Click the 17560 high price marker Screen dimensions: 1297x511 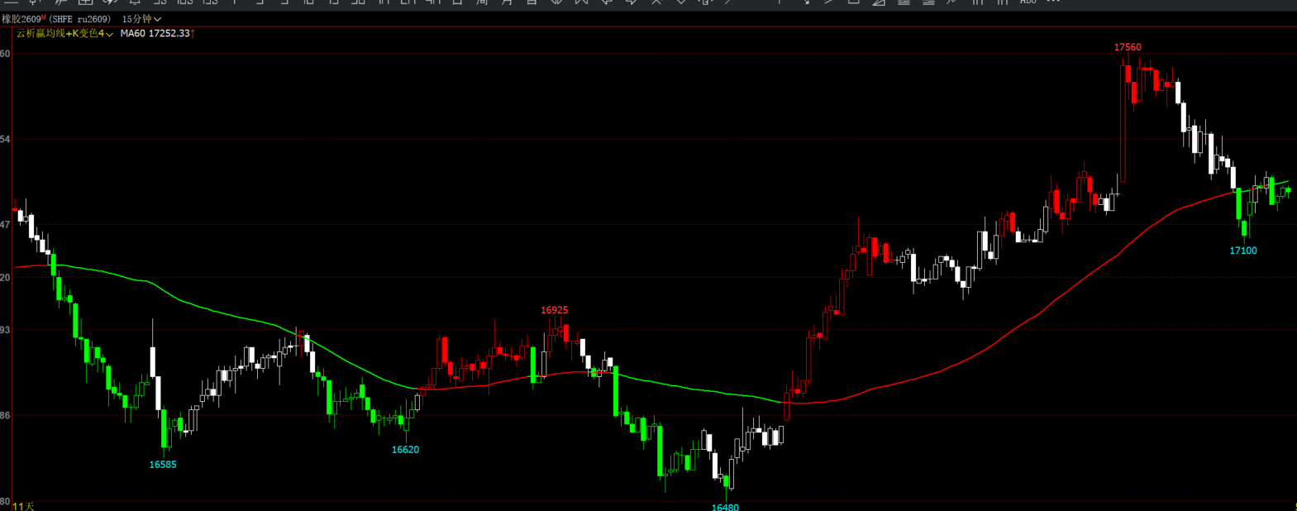pyautogui.click(x=1128, y=47)
